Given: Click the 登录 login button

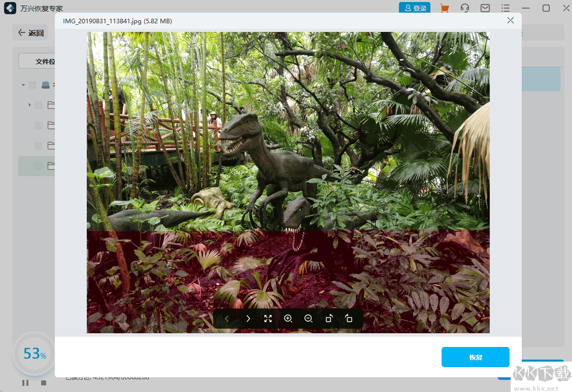Looking at the screenshot, I should click(x=415, y=8).
